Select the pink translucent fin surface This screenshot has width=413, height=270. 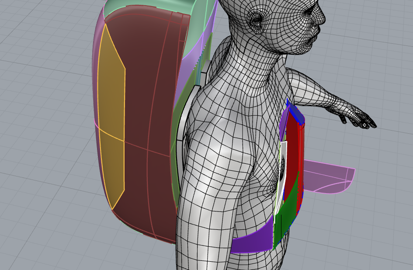pyautogui.click(x=328, y=177)
